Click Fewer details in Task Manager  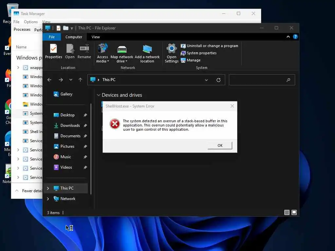(28, 191)
